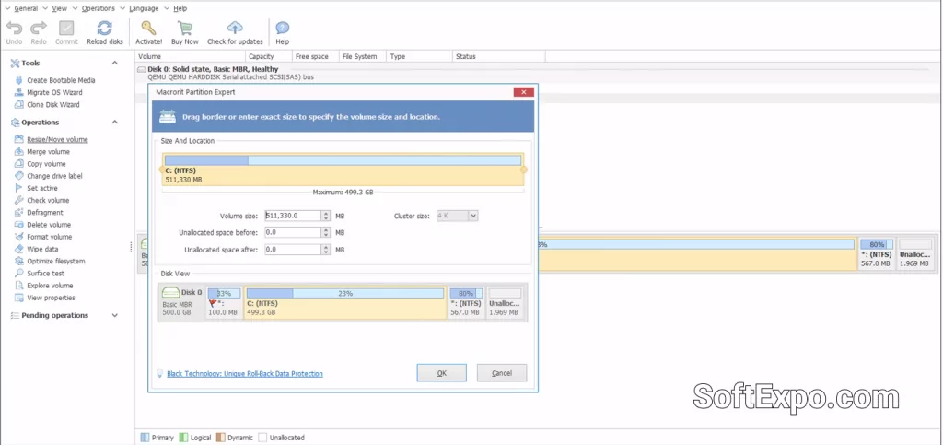
Task: Choose the Format volume operation
Action: click(x=50, y=237)
